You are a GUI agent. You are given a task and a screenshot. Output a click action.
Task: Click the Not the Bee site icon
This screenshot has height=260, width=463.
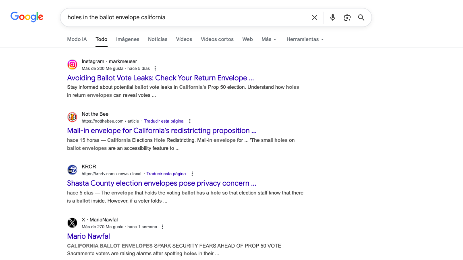click(x=72, y=117)
